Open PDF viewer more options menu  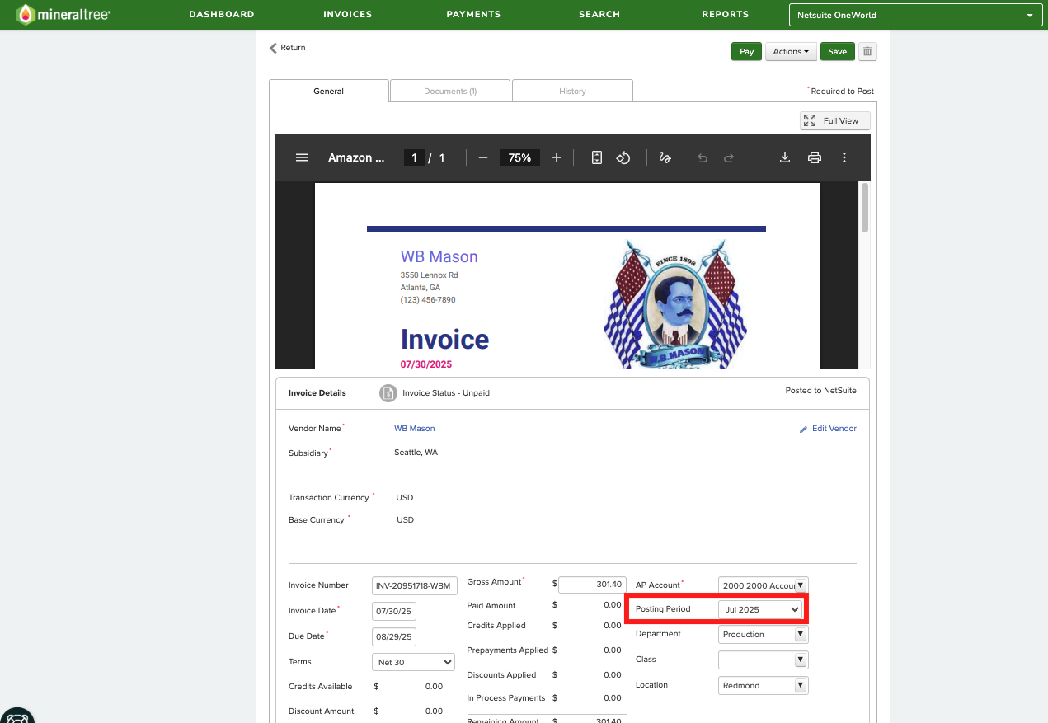(x=844, y=157)
